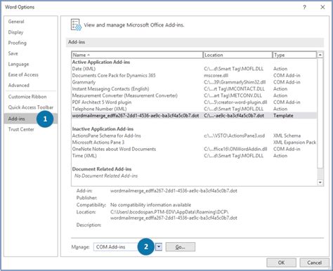Select Microsoft Actions Pane 3 row
This screenshot has width=333, height=271.
[x=195, y=143]
